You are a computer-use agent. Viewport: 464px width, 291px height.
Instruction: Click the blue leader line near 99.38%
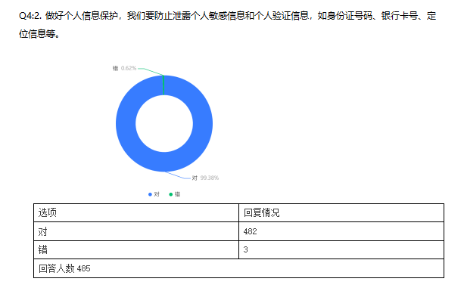[x=178, y=175]
